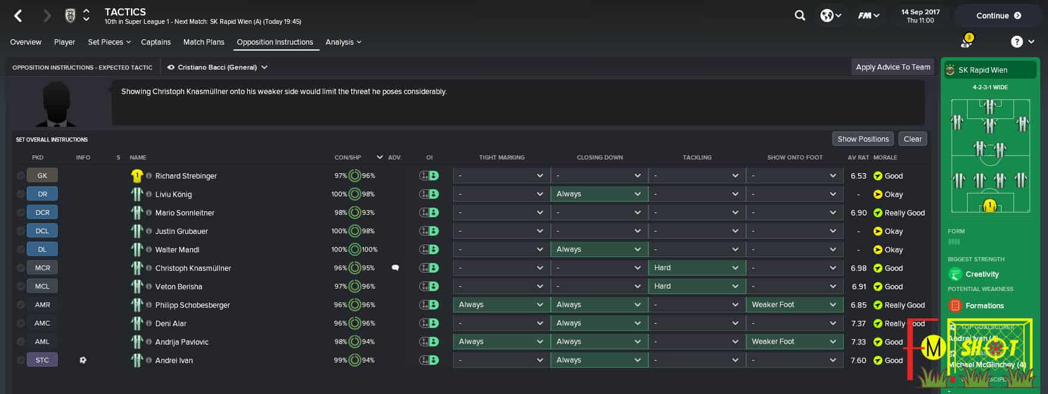Open Show Onto Foot dropdown for Andrija Pavlovic
The height and width of the screenshot is (394, 1048).
[x=794, y=342]
